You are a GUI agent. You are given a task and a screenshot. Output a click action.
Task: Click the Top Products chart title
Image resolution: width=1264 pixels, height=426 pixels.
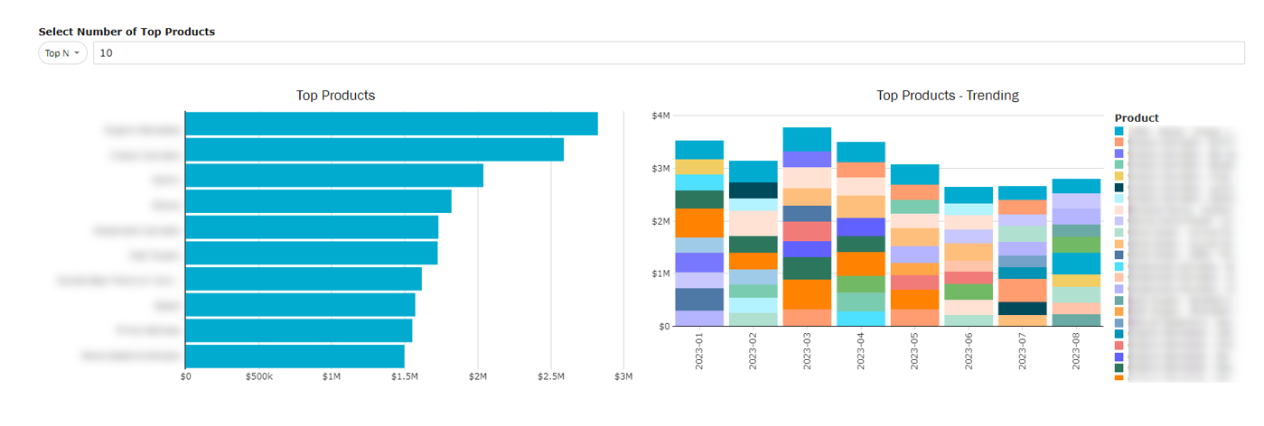[335, 95]
